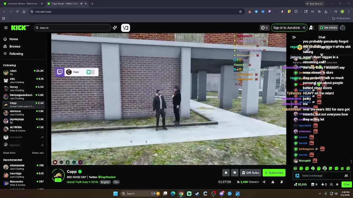Open the channel points shop icon
The width and height of the screenshot is (353, 198).
pos(313,185)
